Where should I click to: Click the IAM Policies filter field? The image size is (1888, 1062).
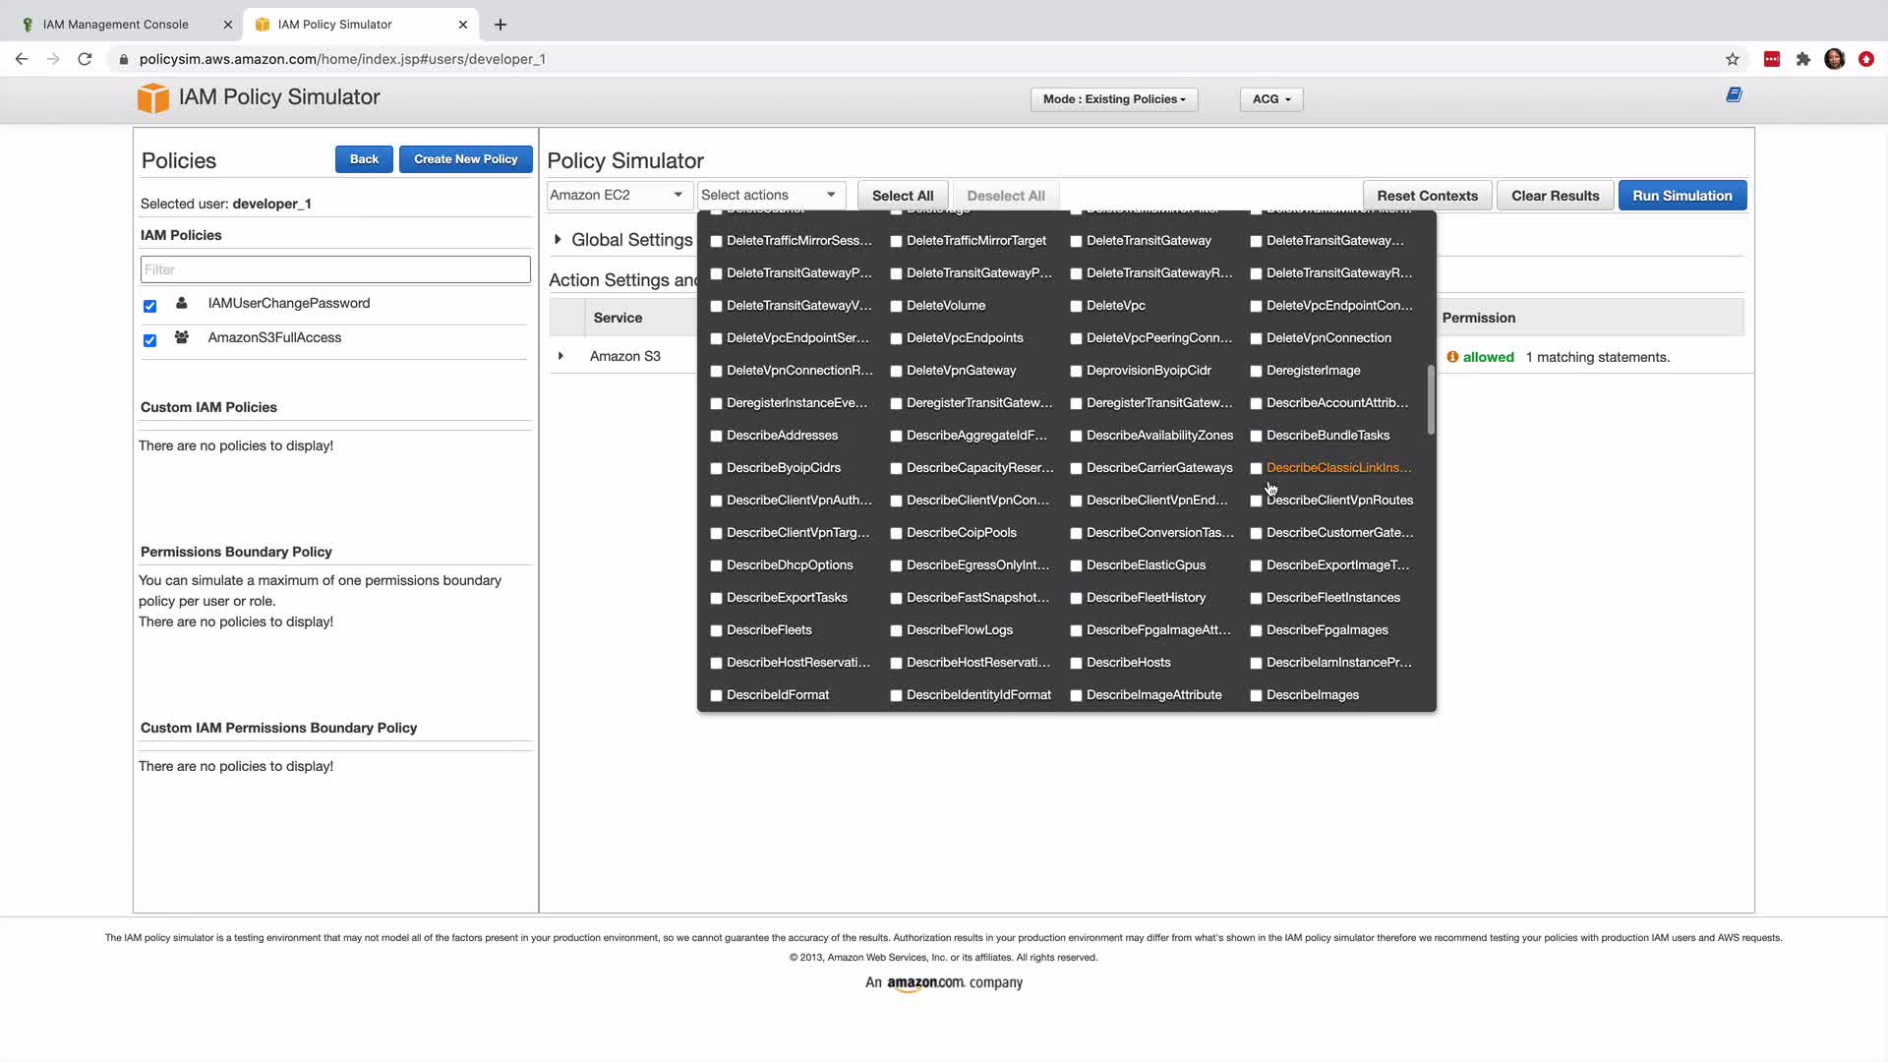tap(335, 269)
